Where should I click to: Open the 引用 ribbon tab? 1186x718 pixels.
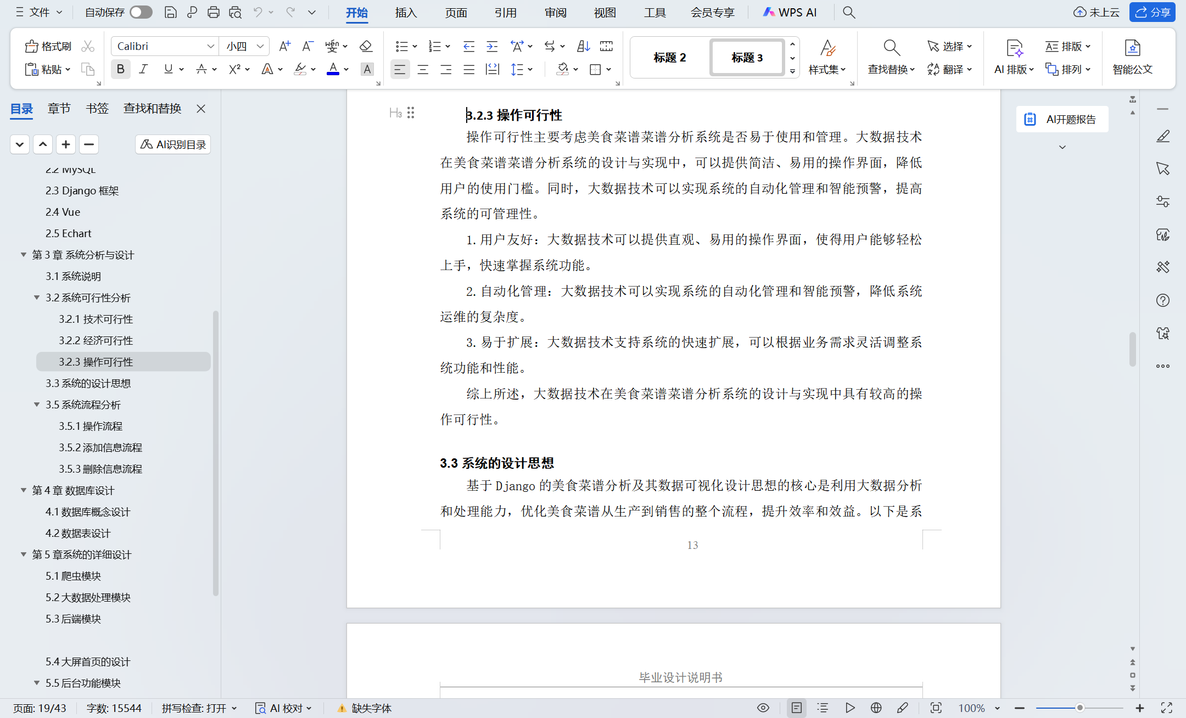point(505,12)
